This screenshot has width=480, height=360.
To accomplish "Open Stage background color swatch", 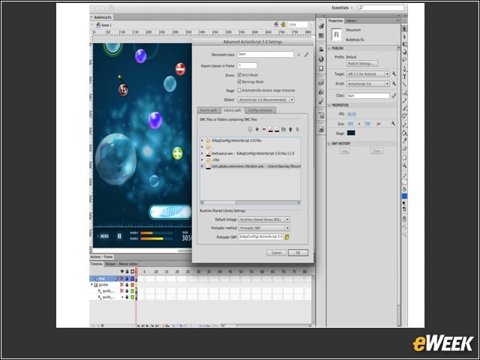I will (x=351, y=133).
